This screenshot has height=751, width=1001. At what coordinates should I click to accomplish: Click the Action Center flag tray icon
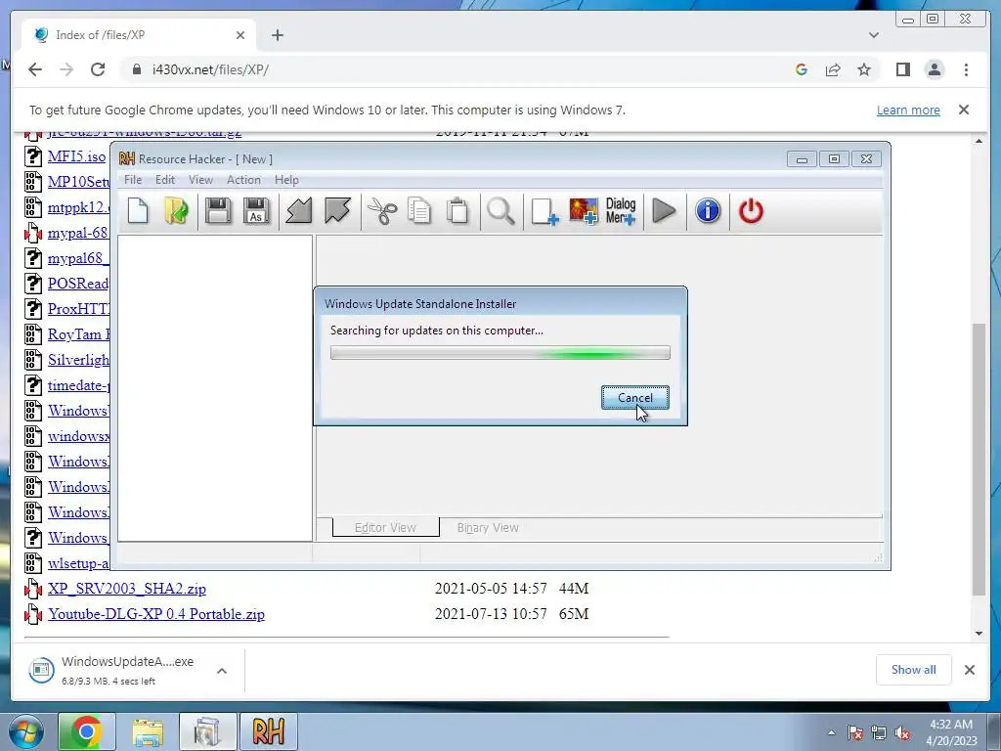[855, 732]
